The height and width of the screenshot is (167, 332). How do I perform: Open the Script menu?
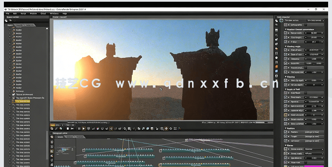click(23, 13)
